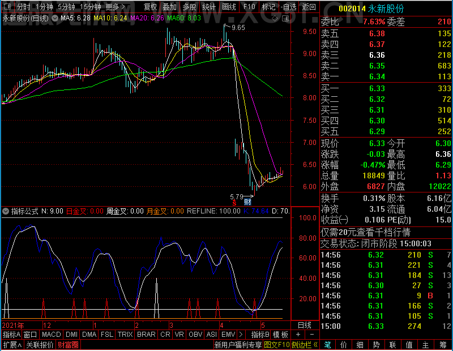Screen dimensions: 453x351
Task: Expand the 指标公式 indicator dropdown
Action: (x=6, y=211)
